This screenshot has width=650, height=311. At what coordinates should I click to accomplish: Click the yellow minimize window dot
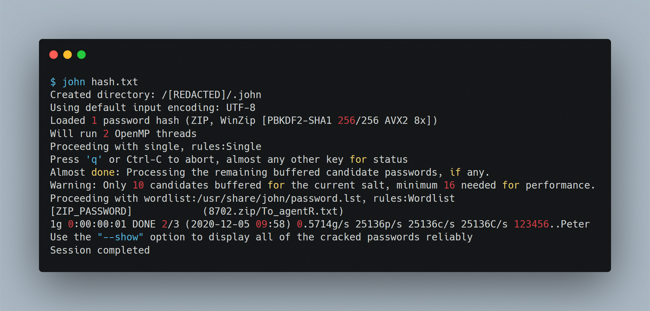pyautogui.click(x=68, y=55)
